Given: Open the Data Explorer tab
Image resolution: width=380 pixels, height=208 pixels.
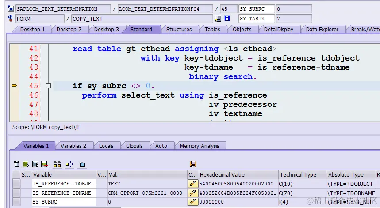Looking at the screenshot, I should pos(322,30).
